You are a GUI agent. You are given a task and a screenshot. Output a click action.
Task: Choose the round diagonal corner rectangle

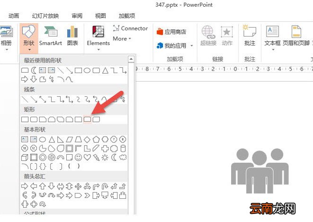pos(96,120)
